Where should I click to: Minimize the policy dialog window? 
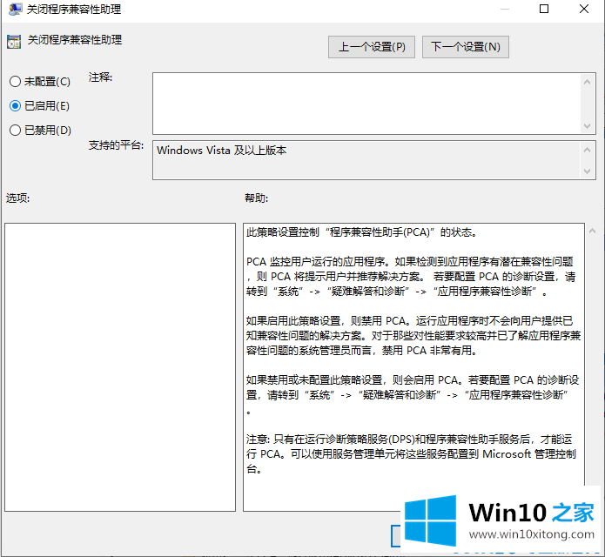[504, 9]
